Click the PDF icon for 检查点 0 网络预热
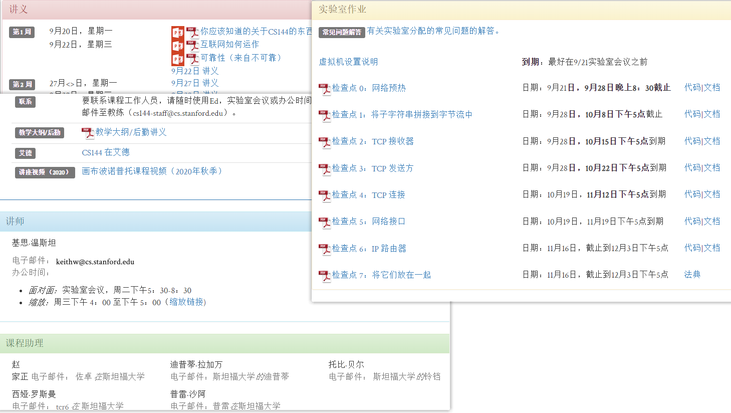The image size is (731, 413). (325, 89)
